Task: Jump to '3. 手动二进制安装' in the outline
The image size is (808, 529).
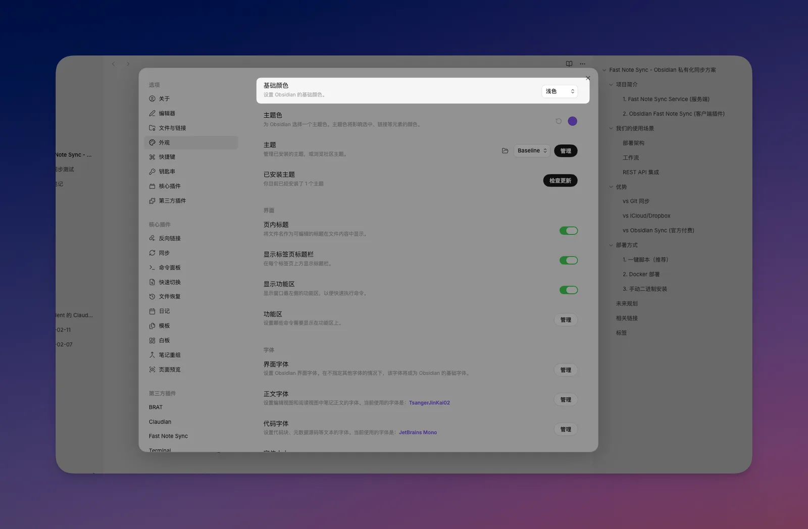Action: point(644,289)
